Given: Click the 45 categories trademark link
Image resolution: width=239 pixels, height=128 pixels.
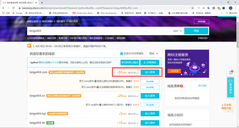Looking at the screenshot, I should click(x=54, y=62).
